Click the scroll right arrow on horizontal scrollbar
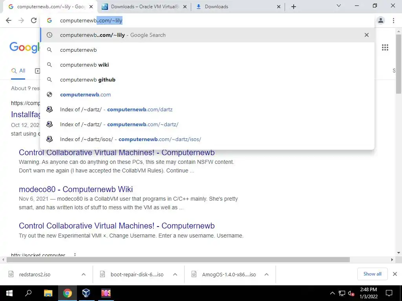Image resolution: width=402 pixels, height=301 pixels. pos(392,260)
